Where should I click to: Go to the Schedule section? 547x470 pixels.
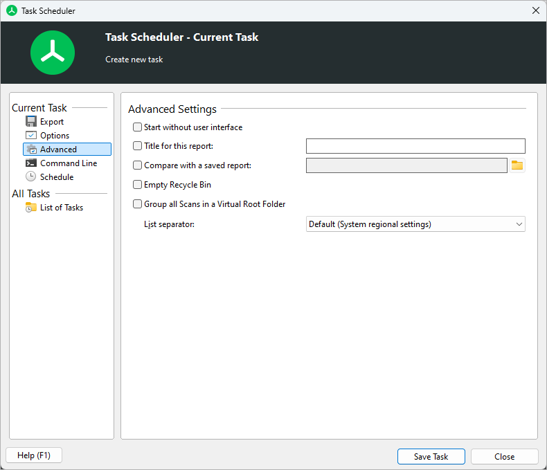57,177
